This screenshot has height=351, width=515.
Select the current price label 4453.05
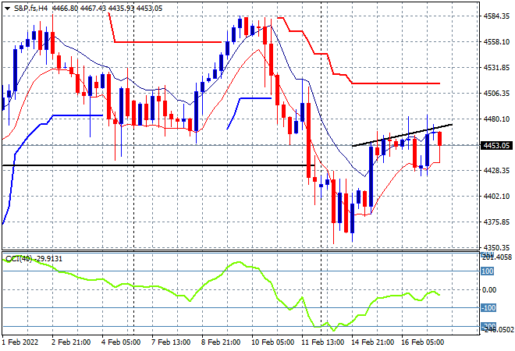click(496, 145)
